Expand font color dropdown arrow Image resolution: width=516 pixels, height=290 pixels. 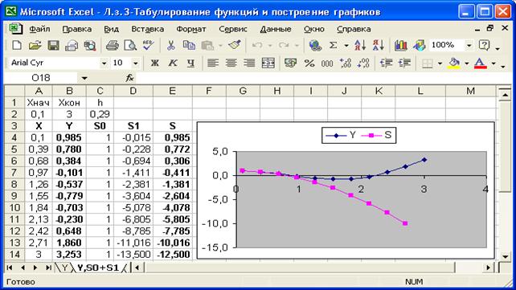point(493,63)
